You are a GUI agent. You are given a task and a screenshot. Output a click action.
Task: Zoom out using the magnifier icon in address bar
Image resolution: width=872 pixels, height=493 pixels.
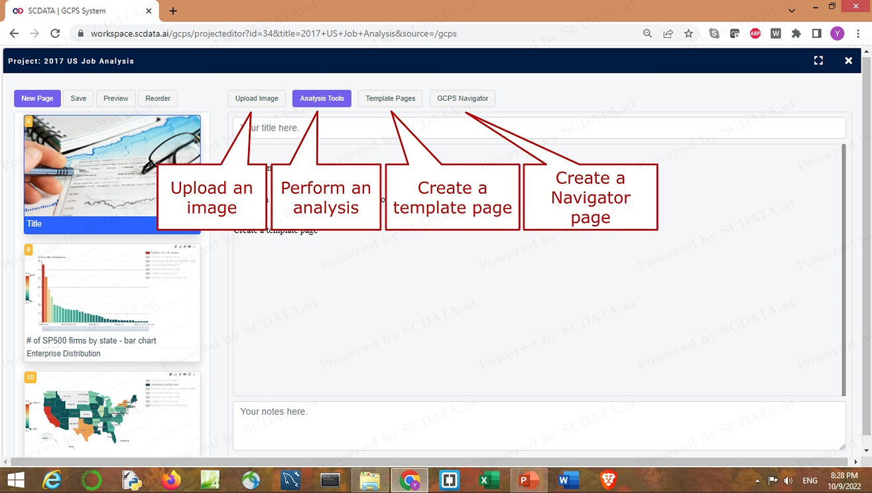tap(647, 33)
